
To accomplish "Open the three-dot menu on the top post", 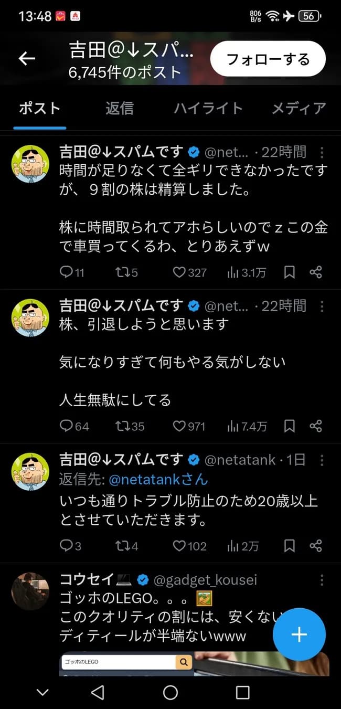I will pos(322,152).
